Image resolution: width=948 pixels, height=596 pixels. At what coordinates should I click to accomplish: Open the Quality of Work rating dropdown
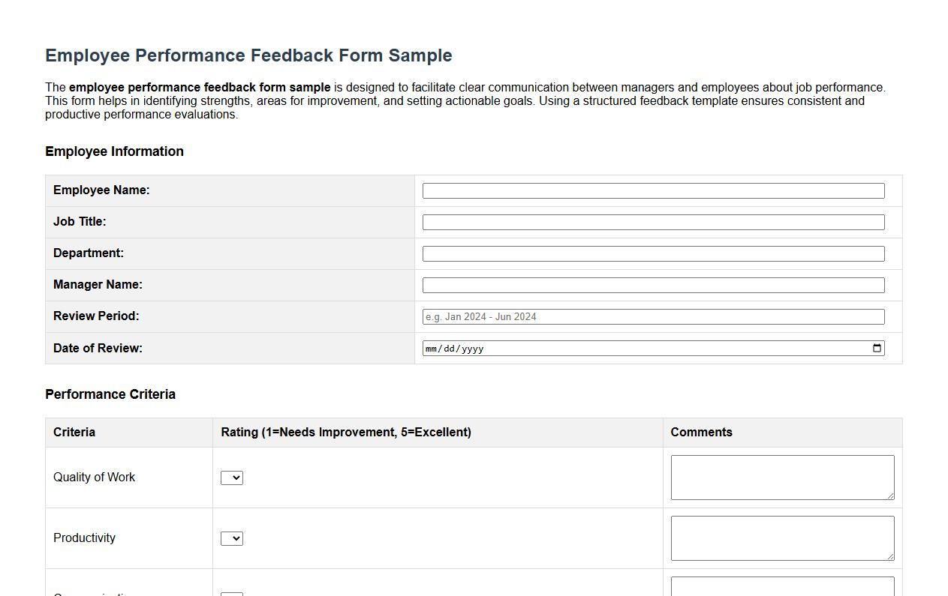[232, 478]
